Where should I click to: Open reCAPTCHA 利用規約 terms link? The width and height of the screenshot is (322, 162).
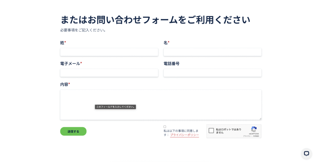click(256, 136)
